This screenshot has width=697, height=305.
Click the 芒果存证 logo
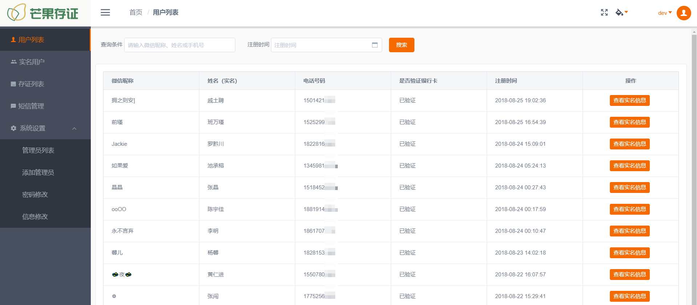pos(43,13)
